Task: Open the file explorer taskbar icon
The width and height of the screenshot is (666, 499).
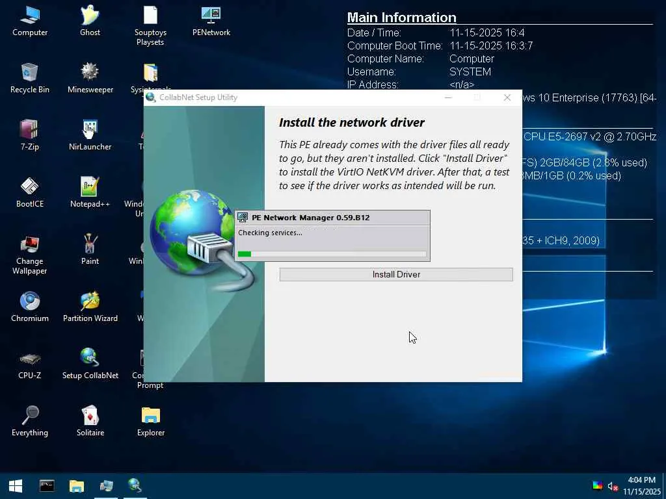Action: click(x=77, y=486)
